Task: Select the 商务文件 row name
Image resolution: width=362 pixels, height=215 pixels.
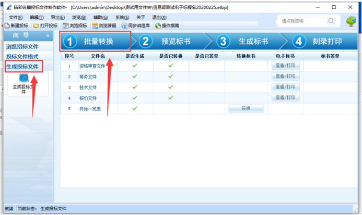Action: click(x=88, y=77)
